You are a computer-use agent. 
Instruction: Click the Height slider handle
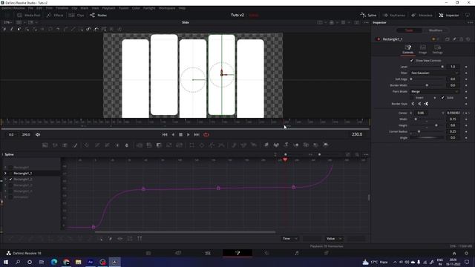(x=436, y=125)
